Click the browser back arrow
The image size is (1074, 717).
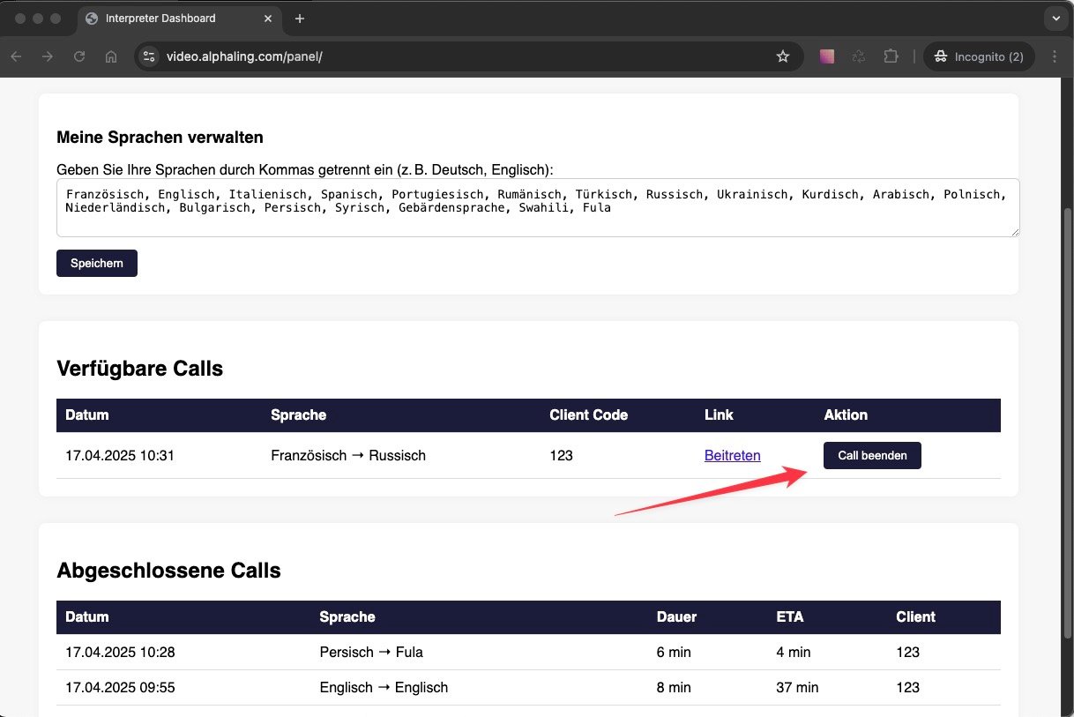16,56
